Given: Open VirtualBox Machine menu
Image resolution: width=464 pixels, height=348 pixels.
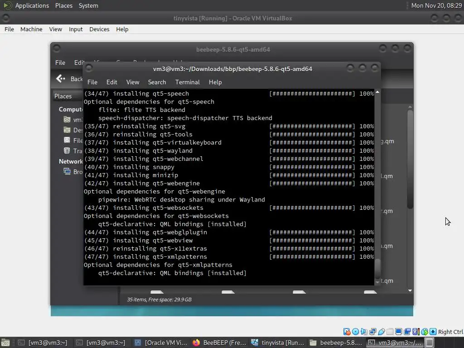Looking at the screenshot, I should tap(31, 29).
